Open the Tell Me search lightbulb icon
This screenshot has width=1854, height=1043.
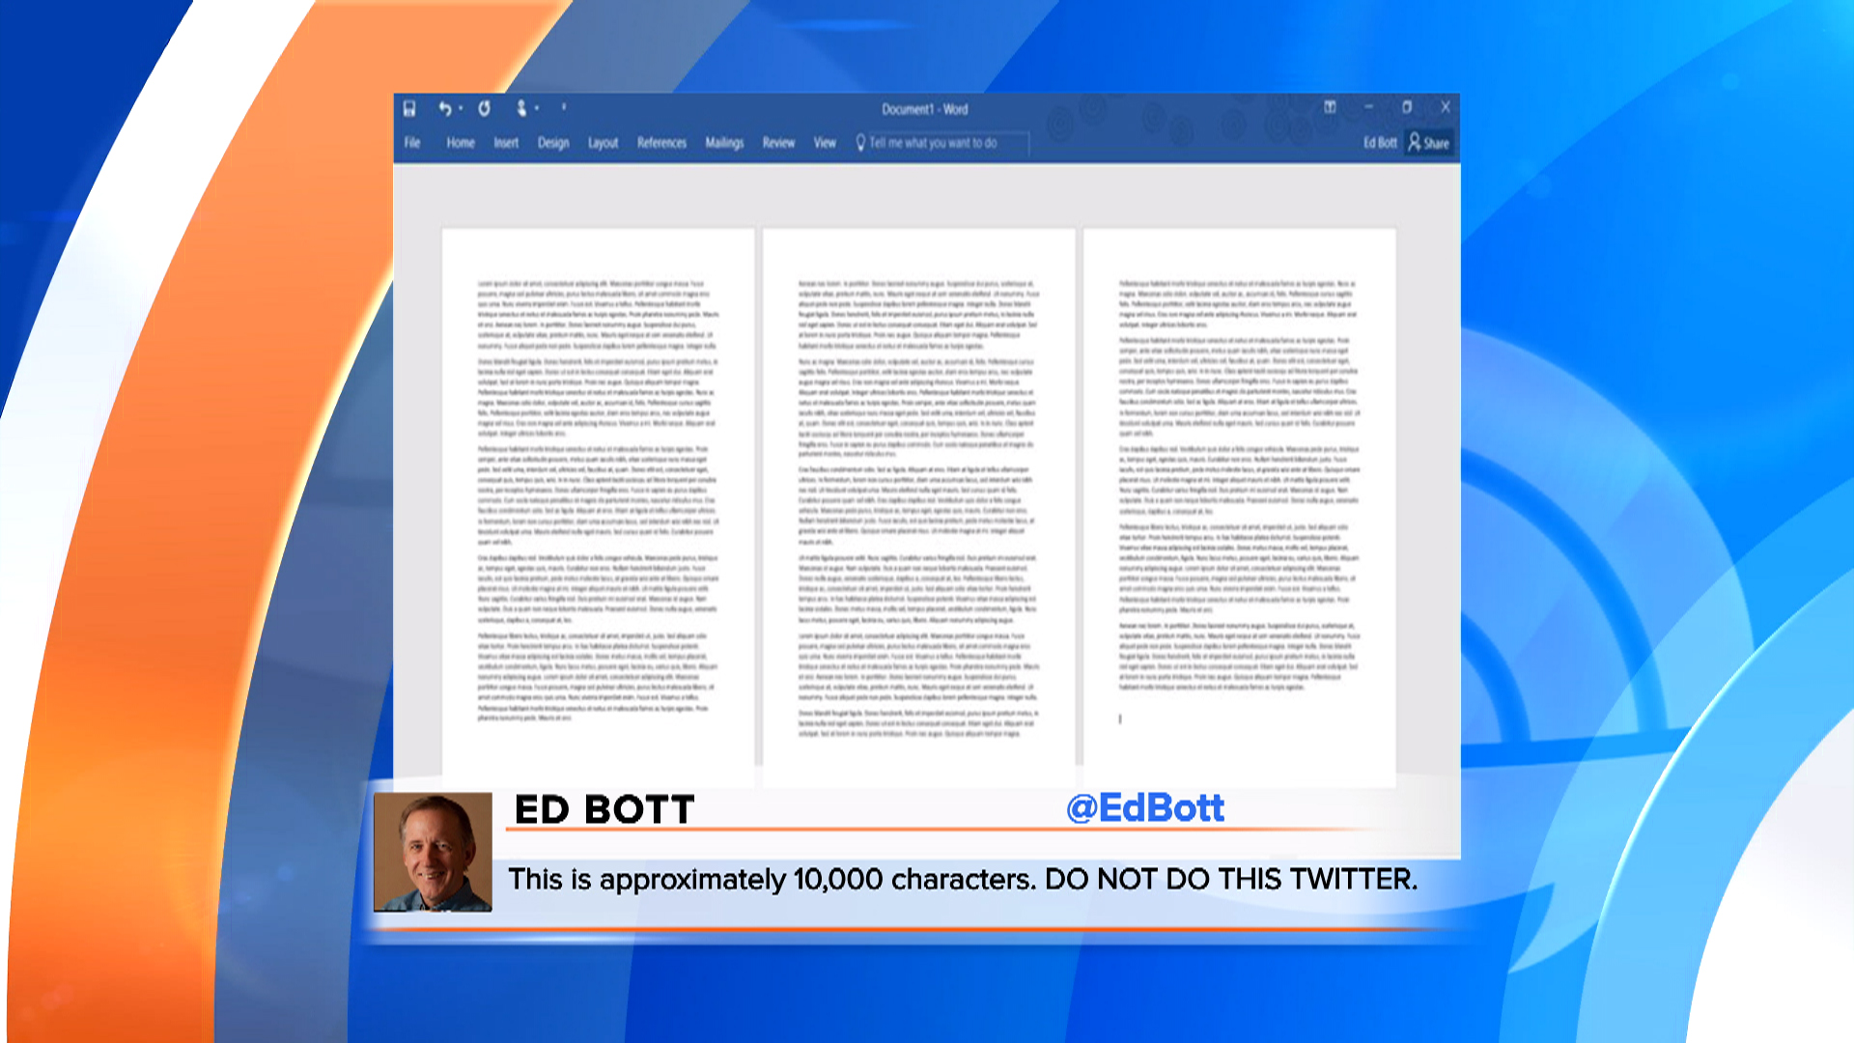[862, 142]
